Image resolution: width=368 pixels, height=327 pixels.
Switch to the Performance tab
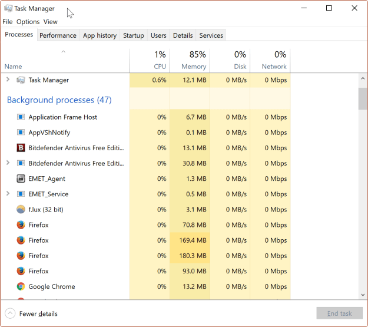58,35
